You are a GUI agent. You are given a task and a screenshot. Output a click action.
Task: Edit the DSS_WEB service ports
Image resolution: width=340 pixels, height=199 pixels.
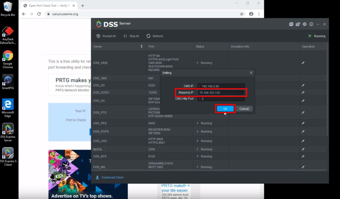(x=303, y=63)
